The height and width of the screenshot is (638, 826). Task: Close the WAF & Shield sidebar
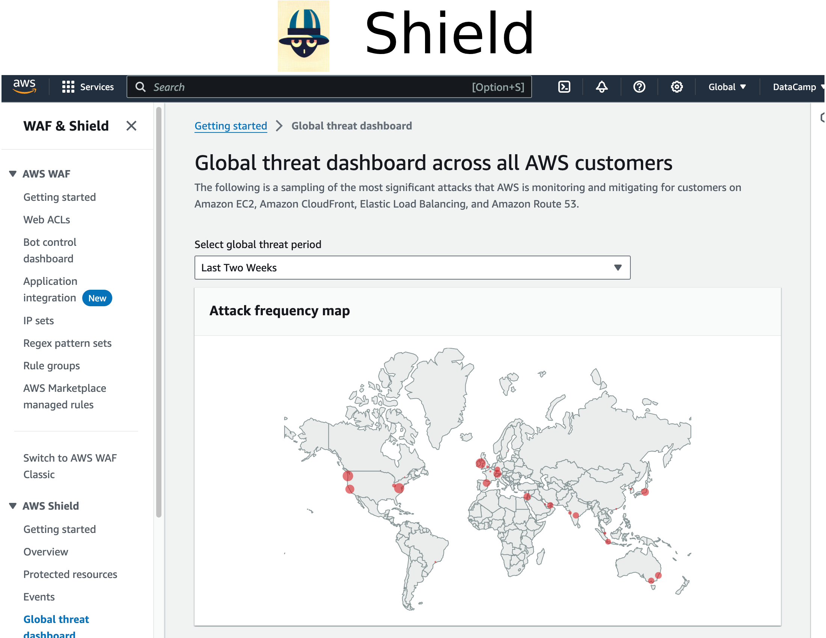131,126
